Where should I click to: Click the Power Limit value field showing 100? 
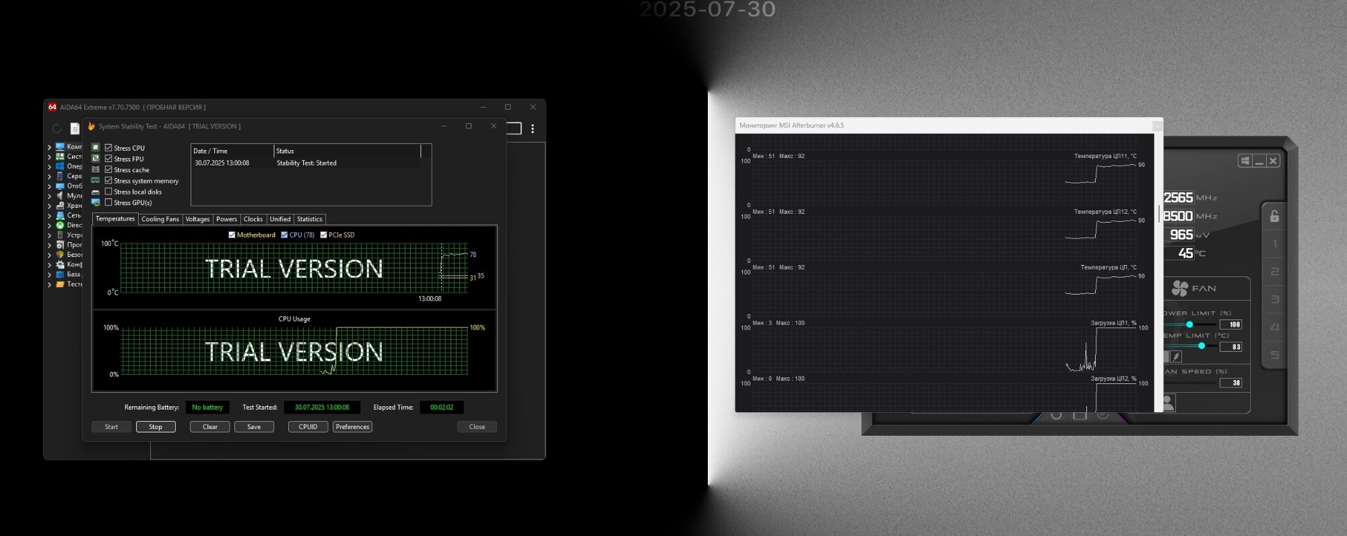pyautogui.click(x=1231, y=324)
